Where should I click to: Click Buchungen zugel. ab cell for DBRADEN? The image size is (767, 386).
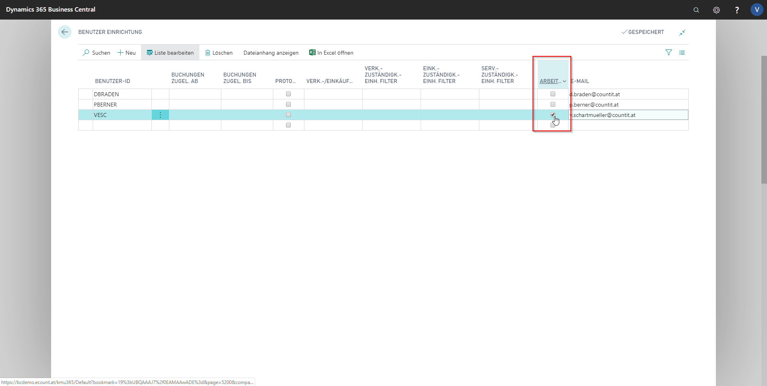pos(195,94)
